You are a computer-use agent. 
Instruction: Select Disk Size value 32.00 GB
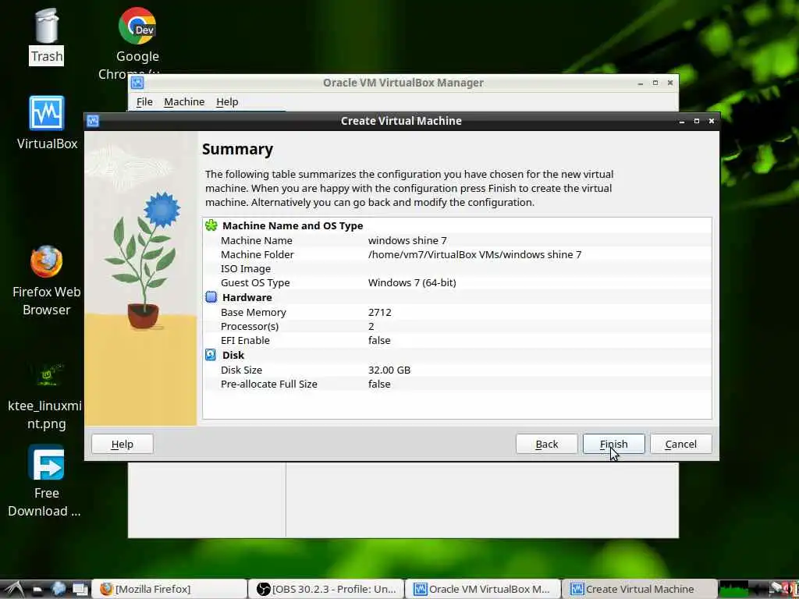(x=389, y=370)
